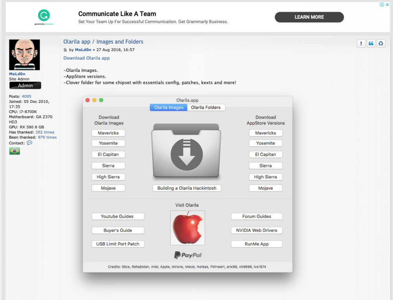Click the red close window button
Screen dimensions: 393x300
click(88, 100)
